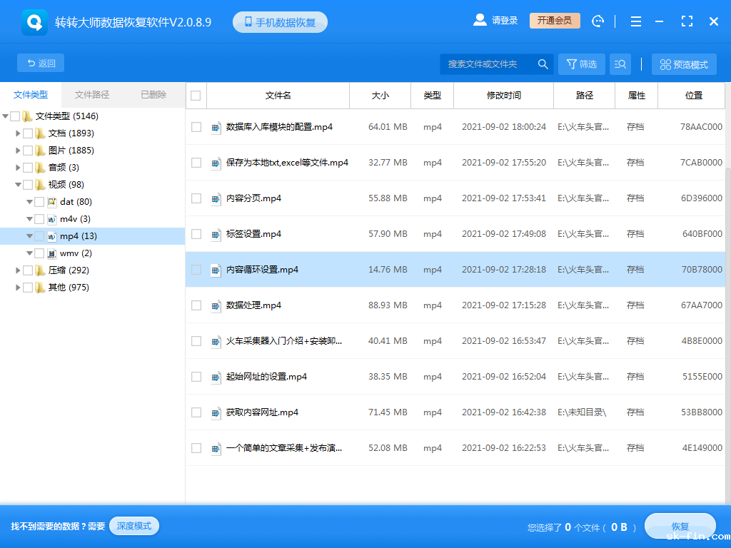Image resolution: width=731 pixels, height=548 pixels.
Task: Open the 手机数据恢复 phone recovery tool
Action: [280, 21]
